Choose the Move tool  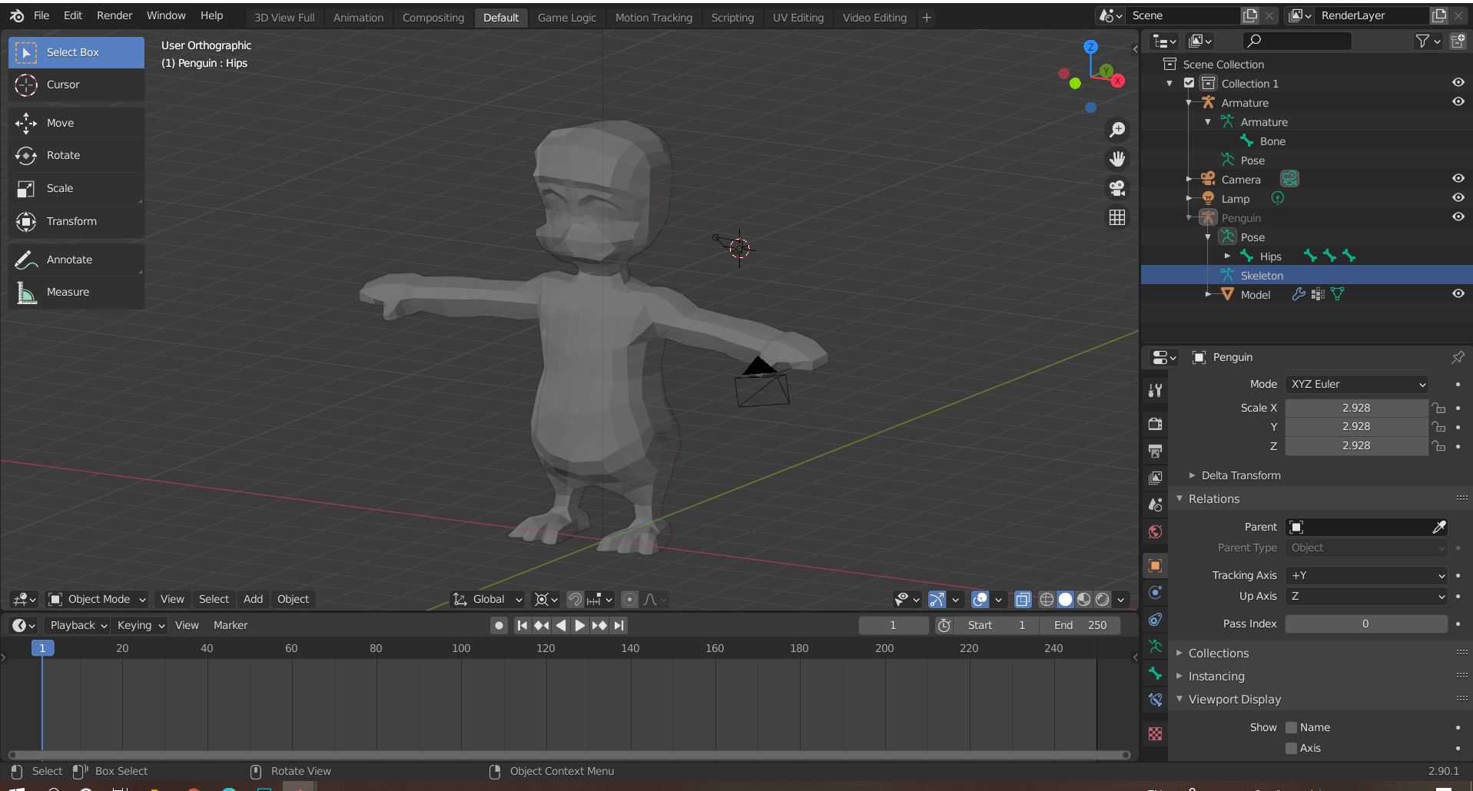[x=76, y=123]
